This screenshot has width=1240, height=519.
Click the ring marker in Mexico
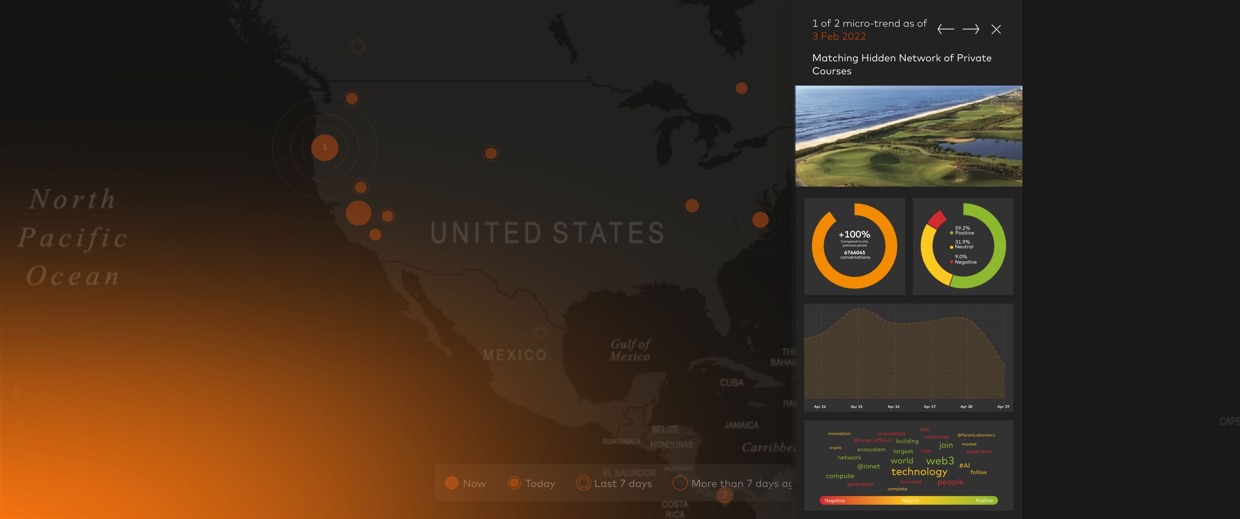coord(540,333)
